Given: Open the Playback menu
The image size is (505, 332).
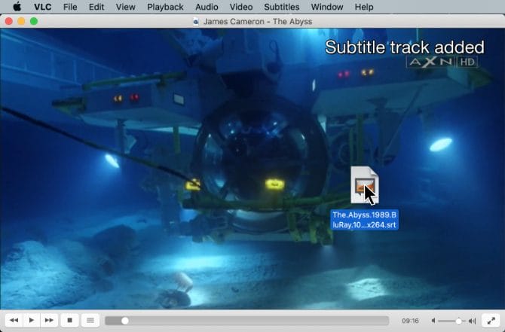Looking at the screenshot, I should [x=165, y=7].
